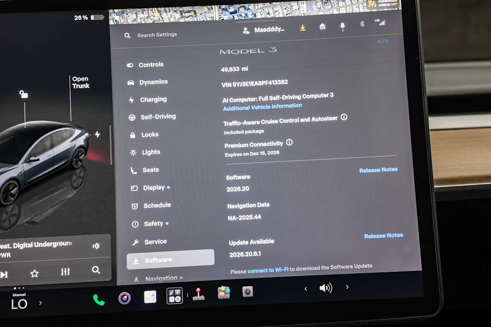Open the Maadddy driver profile
Viewport: 491px width, 327px height.
(264, 30)
